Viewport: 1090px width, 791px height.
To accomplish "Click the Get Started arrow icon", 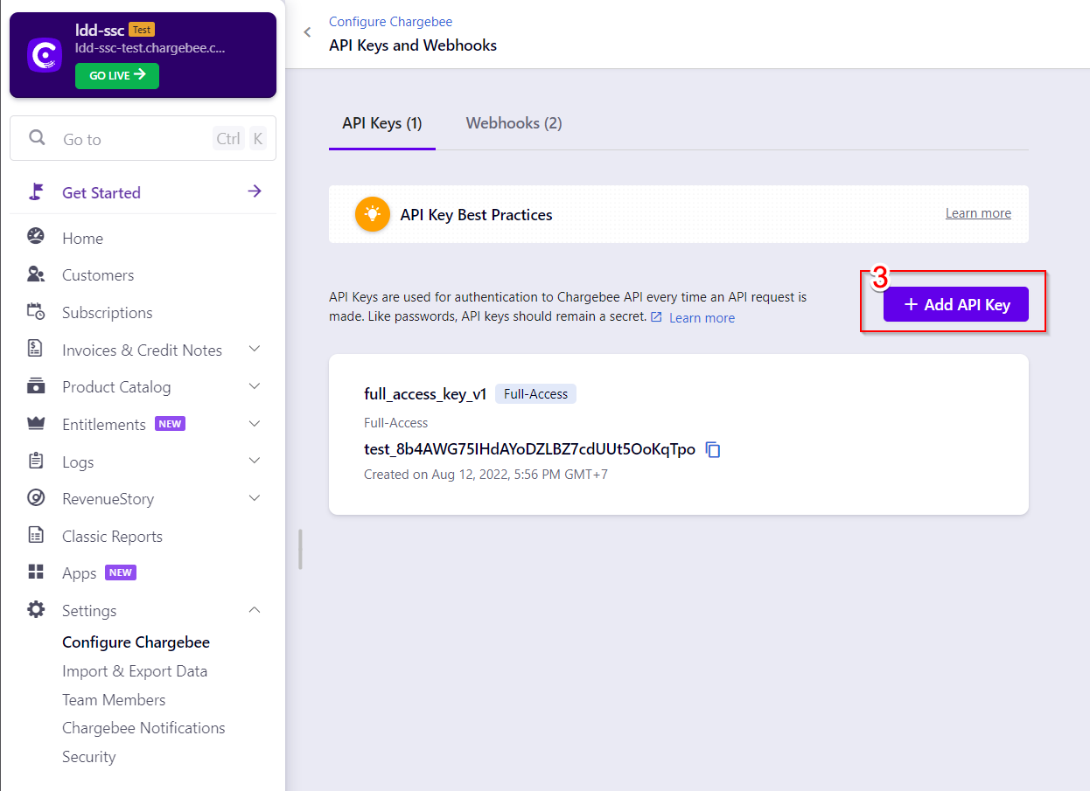I will coord(255,191).
